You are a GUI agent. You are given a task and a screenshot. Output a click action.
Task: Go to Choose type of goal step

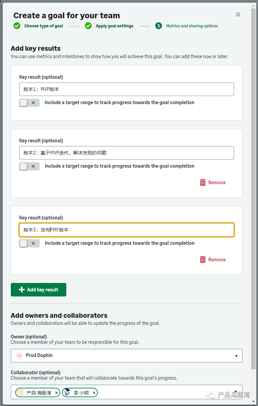pos(44,26)
